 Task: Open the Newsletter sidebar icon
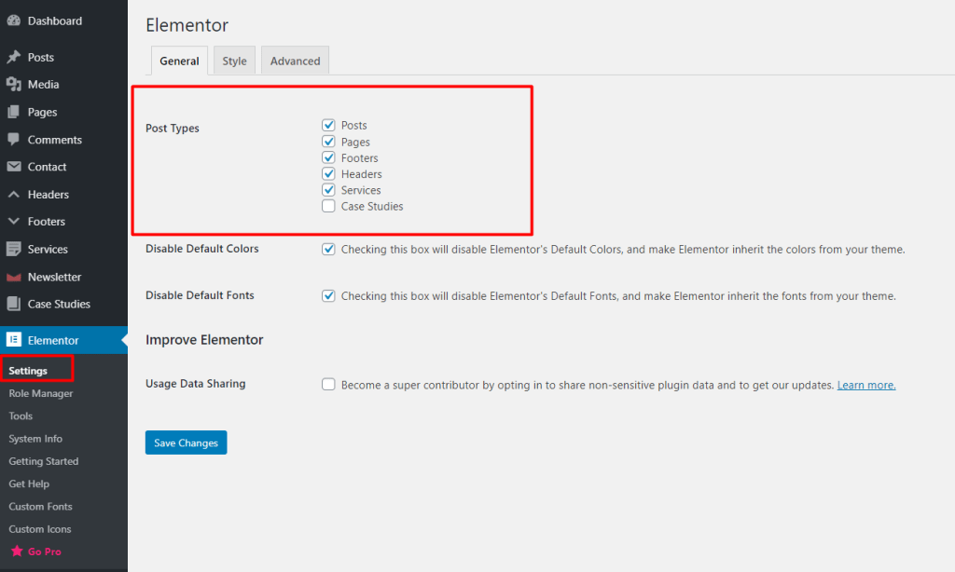13,276
